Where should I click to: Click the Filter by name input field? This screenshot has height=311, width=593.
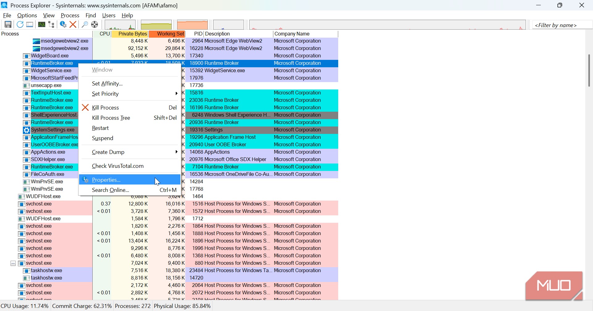click(x=562, y=25)
